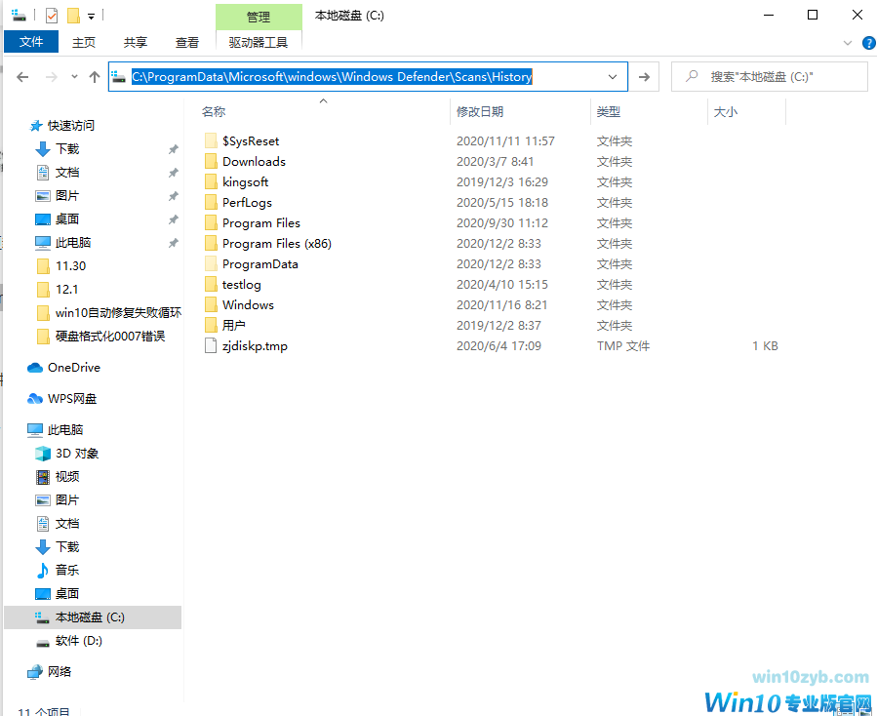Unpin 此电脑 from 快速访问

click(x=173, y=241)
